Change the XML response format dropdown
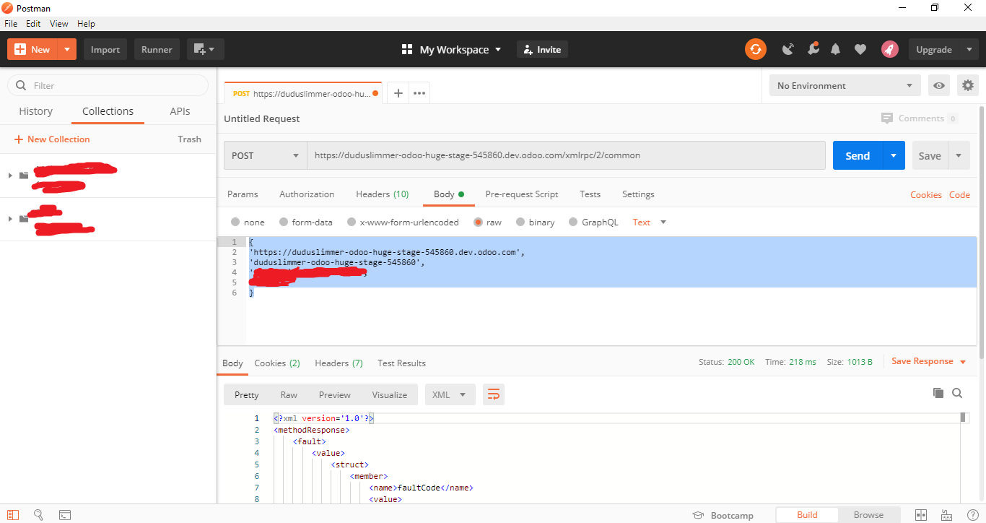Image resolution: width=986 pixels, height=523 pixels. [x=450, y=394]
